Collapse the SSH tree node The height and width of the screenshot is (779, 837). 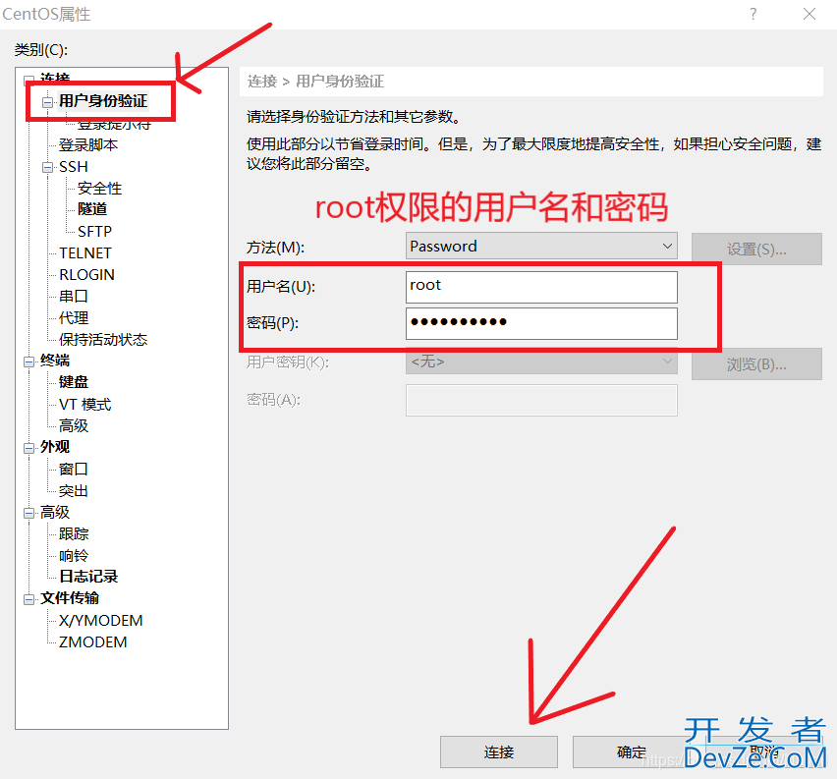(47, 168)
